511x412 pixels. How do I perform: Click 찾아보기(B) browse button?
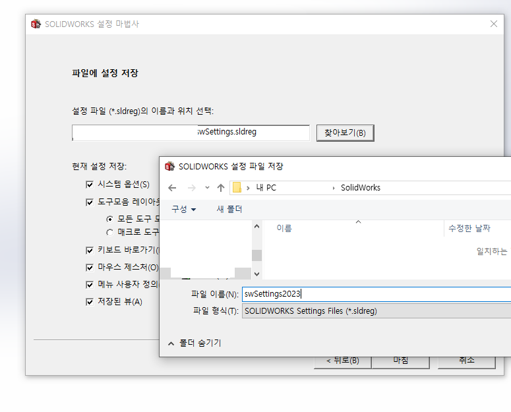coord(345,133)
